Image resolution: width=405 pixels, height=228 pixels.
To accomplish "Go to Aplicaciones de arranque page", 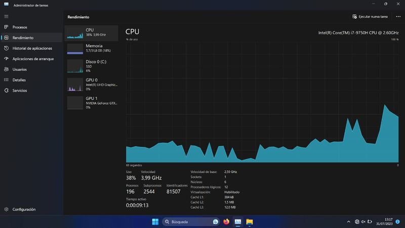I will [31, 59].
